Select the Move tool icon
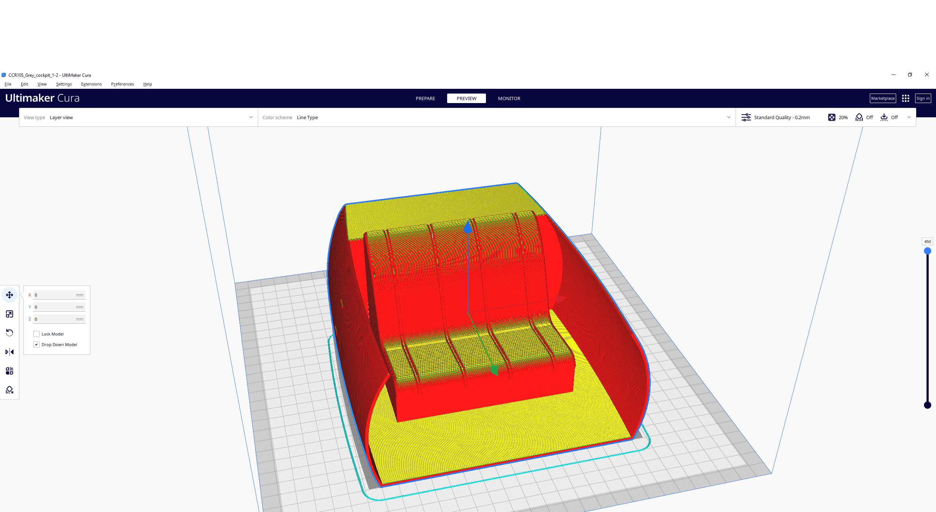The image size is (936, 512). click(x=10, y=295)
